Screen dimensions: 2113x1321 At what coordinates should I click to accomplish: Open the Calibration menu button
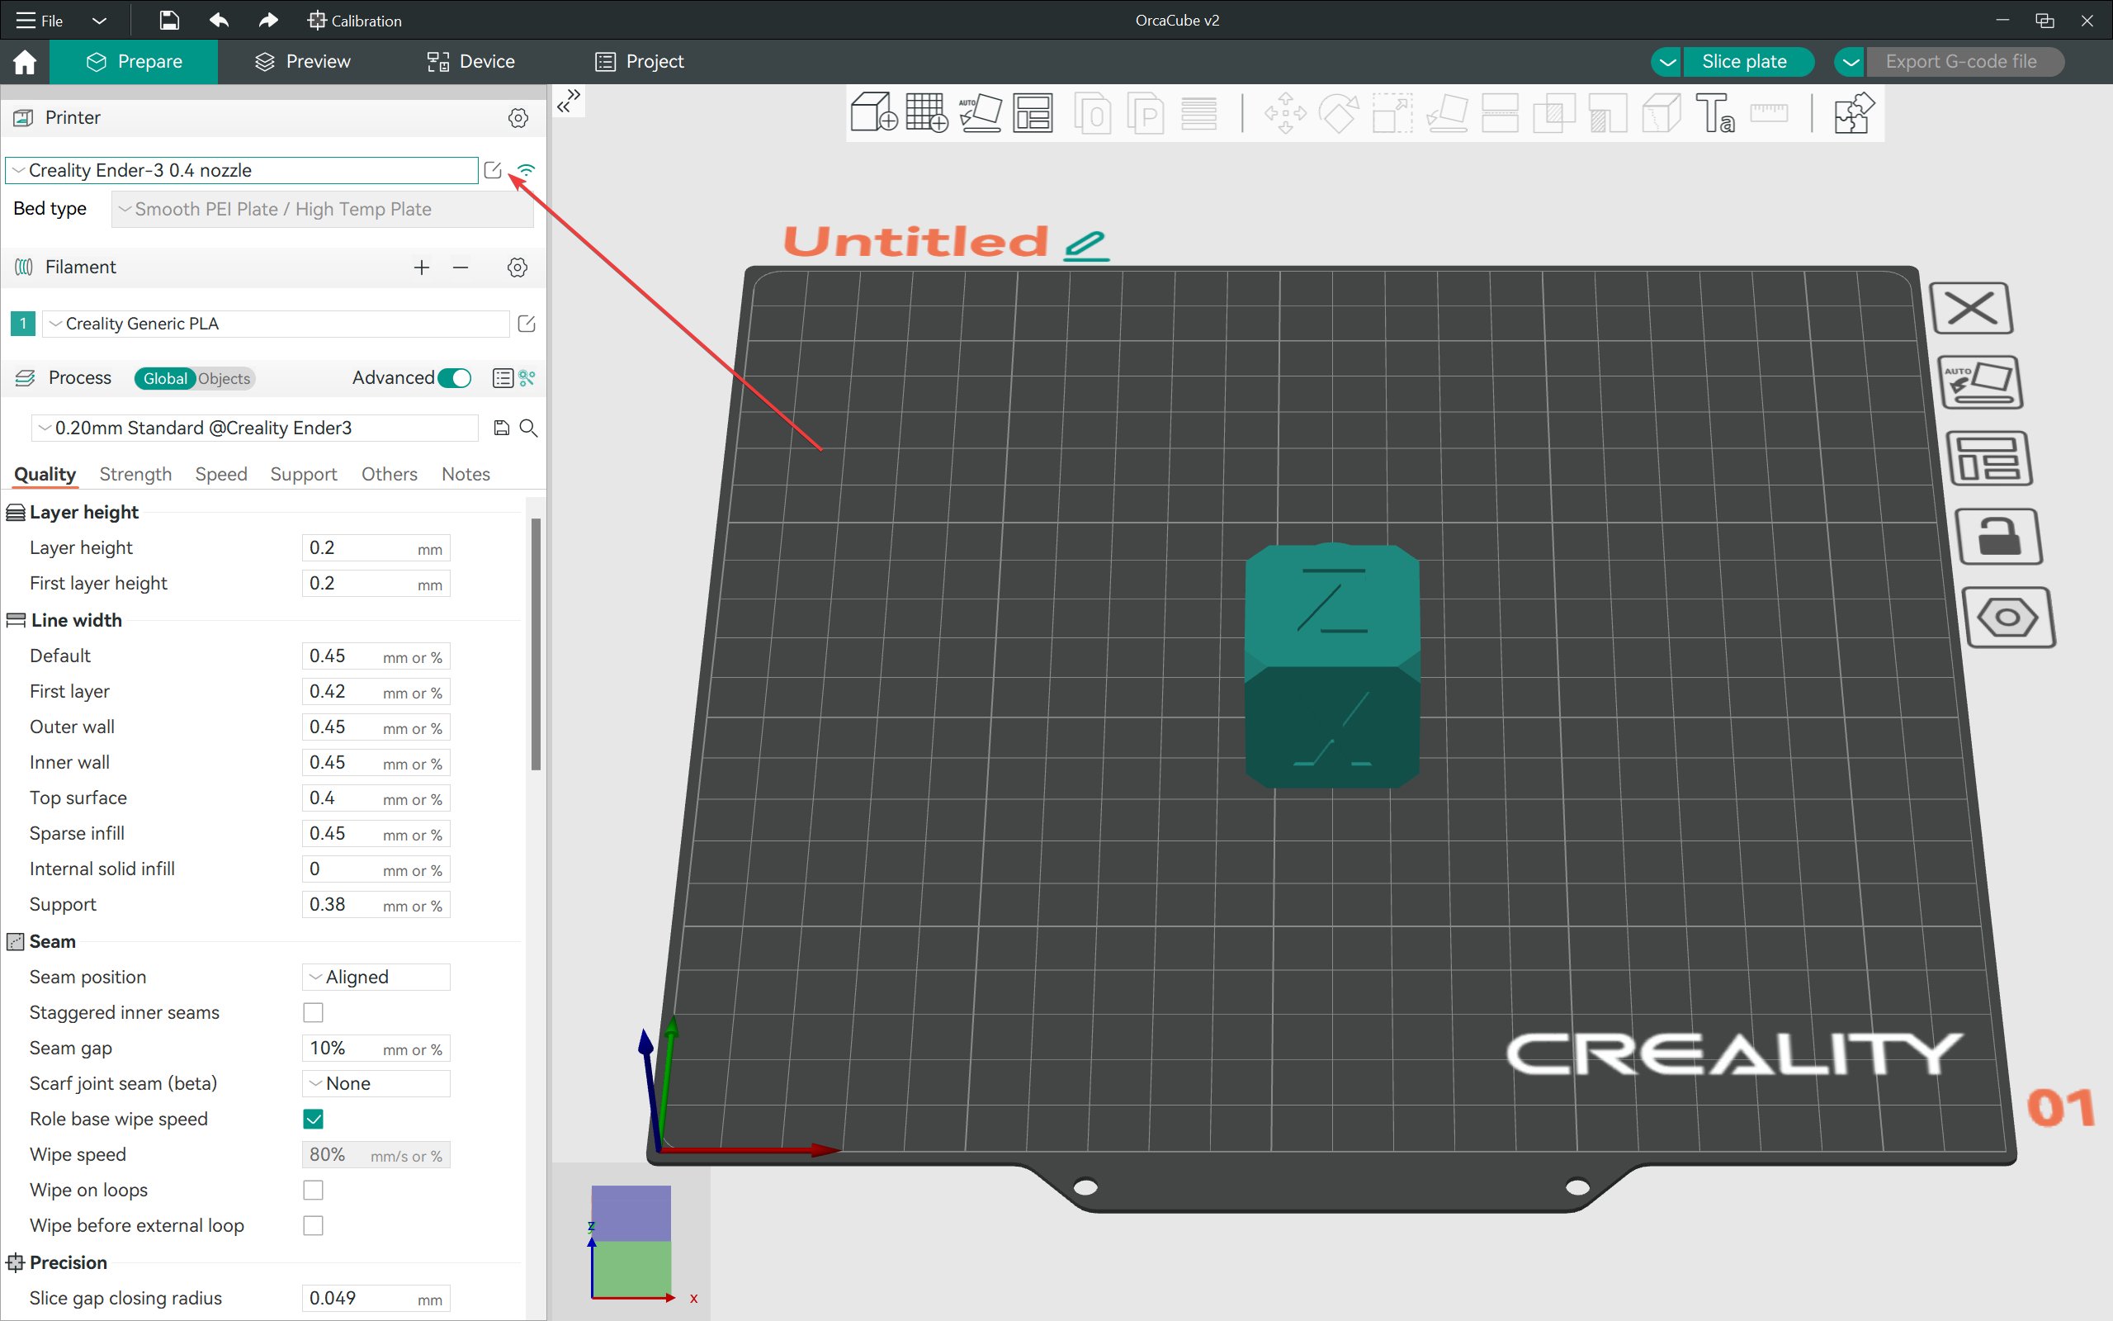point(354,20)
